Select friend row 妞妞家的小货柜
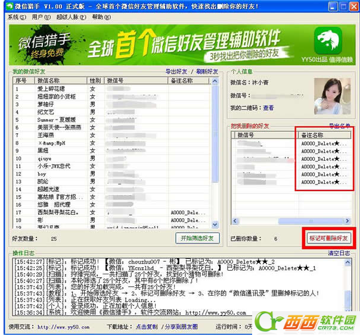Image resolution: width=360 pixels, height=335 pixels. coord(112,96)
